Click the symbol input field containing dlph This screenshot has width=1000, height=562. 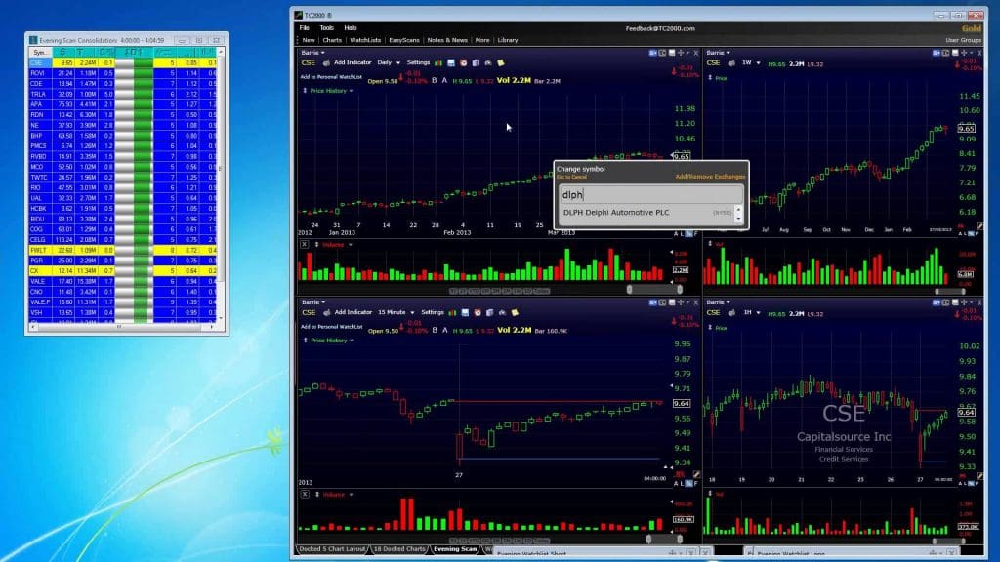650,195
